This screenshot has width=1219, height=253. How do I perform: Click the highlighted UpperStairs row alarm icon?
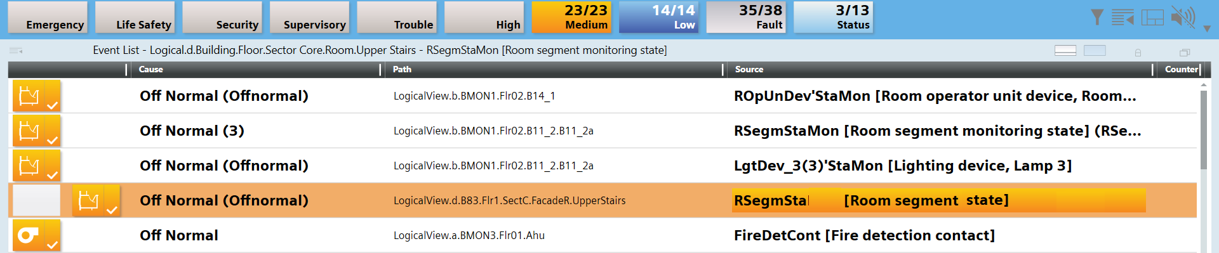click(x=96, y=200)
